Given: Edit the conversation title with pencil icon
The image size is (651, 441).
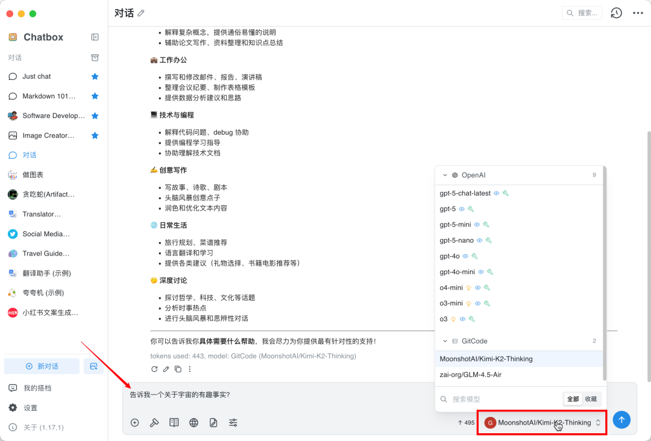Looking at the screenshot, I should pyautogui.click(x=141, y=13).
